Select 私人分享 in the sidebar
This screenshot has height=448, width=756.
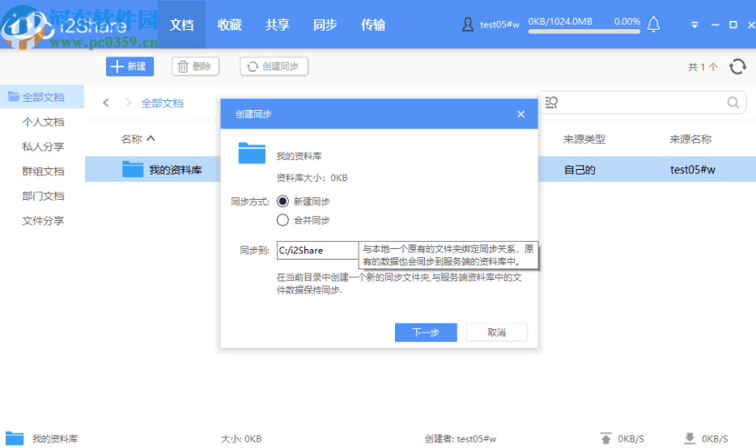[x=42, y=146]
